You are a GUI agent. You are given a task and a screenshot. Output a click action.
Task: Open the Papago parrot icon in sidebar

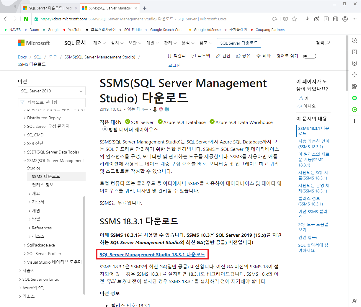[355, 86]
